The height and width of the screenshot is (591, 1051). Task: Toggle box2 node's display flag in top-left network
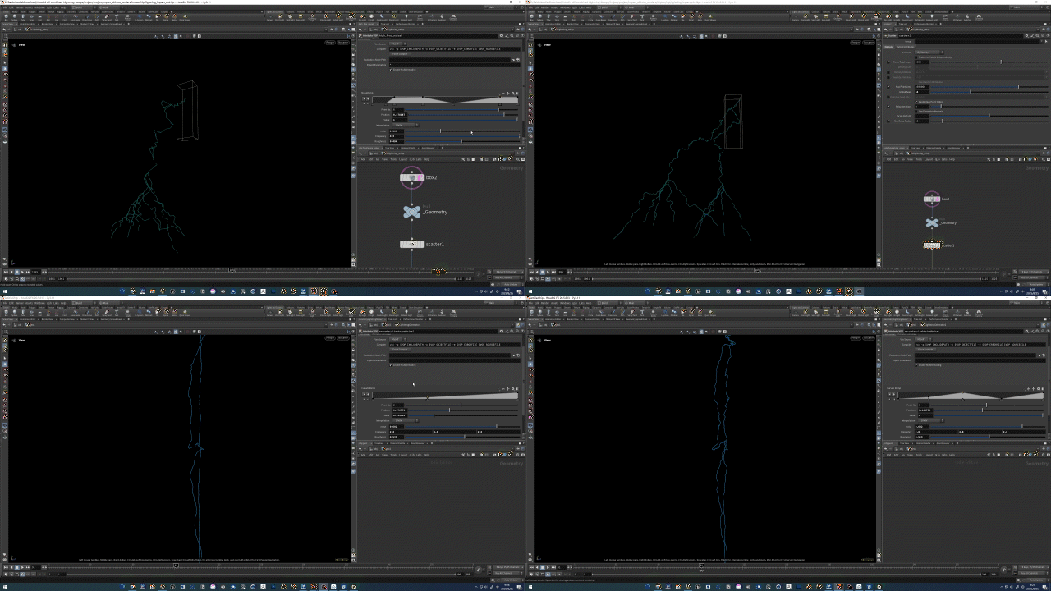tap(420, 177)
